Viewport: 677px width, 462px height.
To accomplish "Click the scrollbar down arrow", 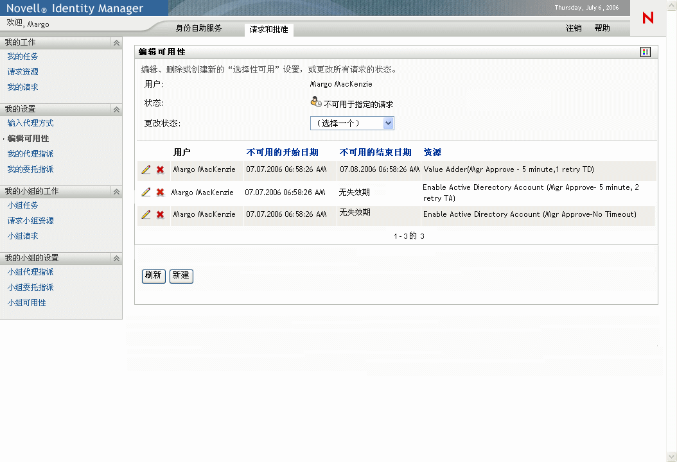I will pos(673,456).
